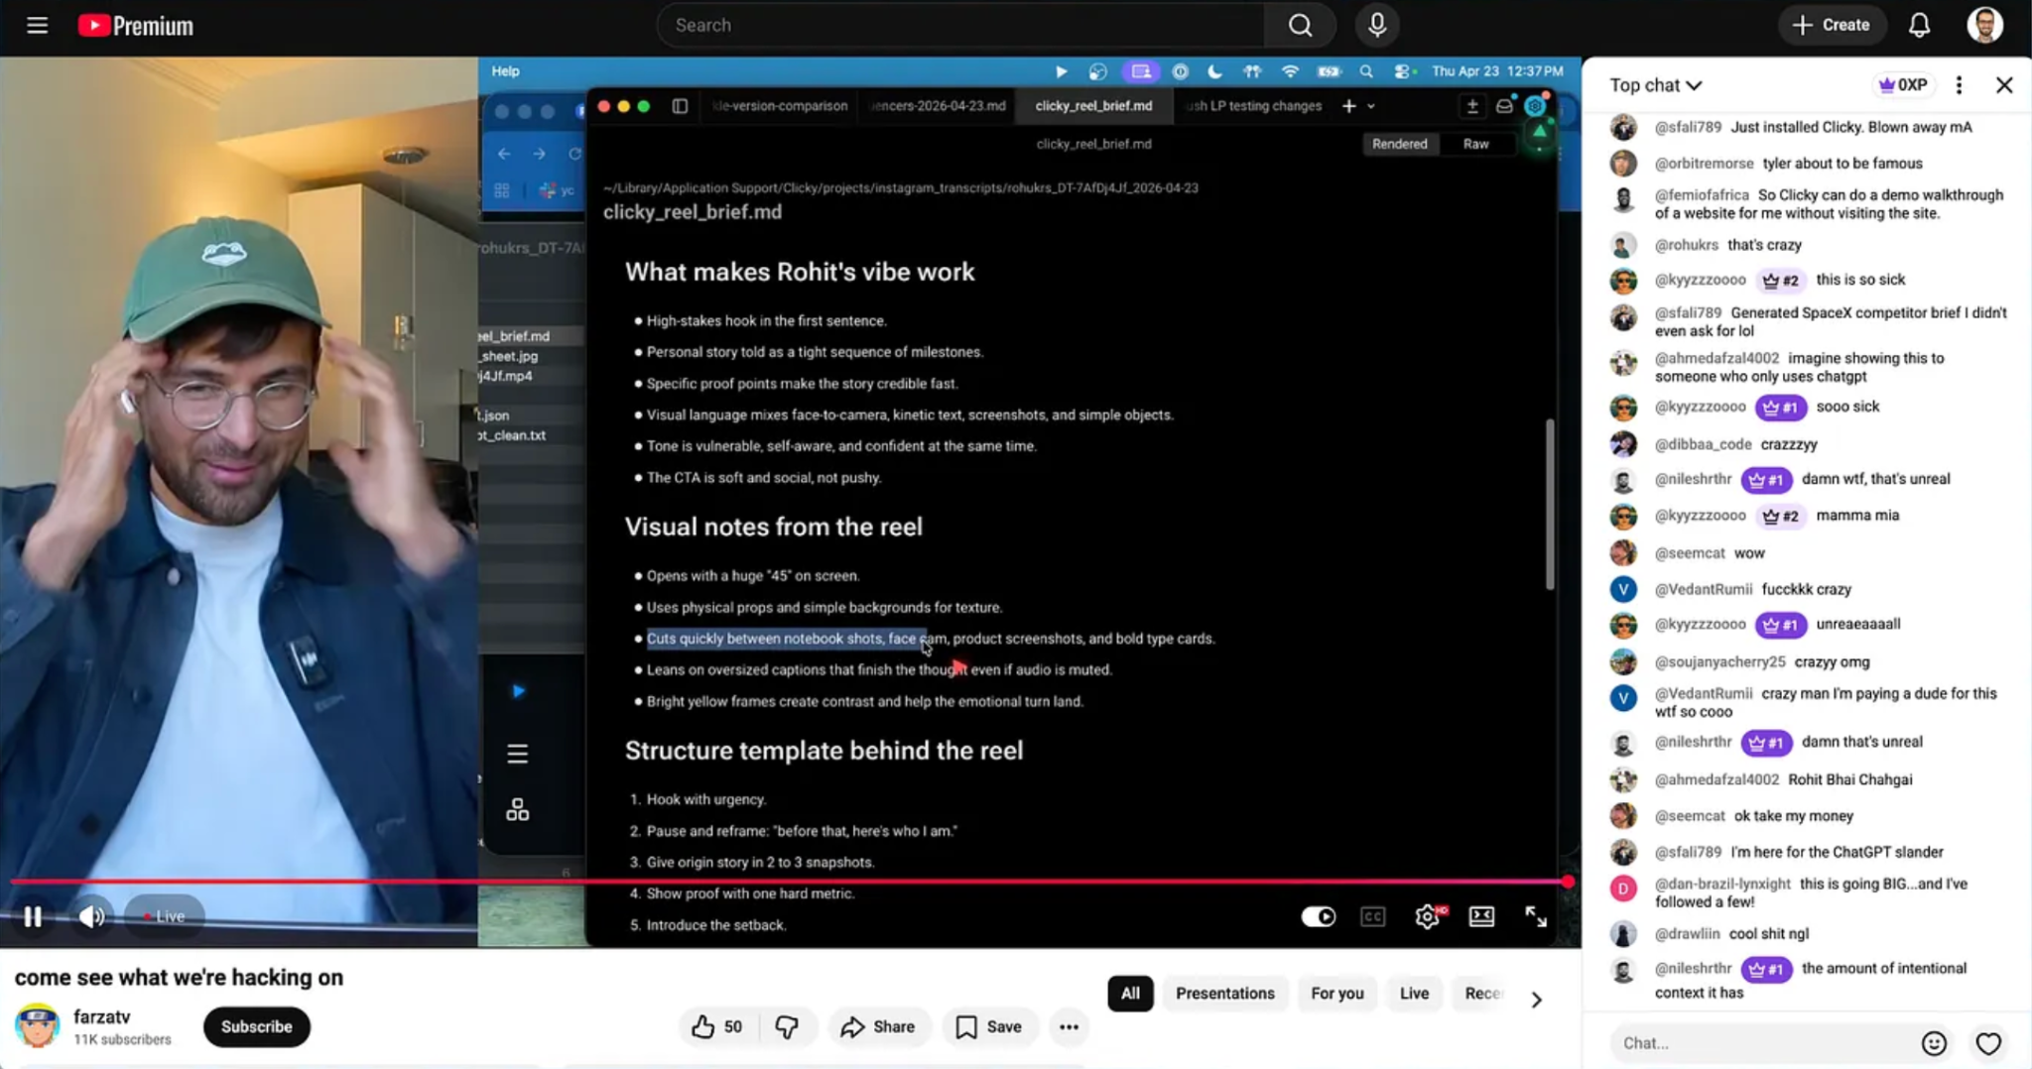Expand the Top chat dropdown
This screenshot has width=2032, height=1069.
point(1655,85)
